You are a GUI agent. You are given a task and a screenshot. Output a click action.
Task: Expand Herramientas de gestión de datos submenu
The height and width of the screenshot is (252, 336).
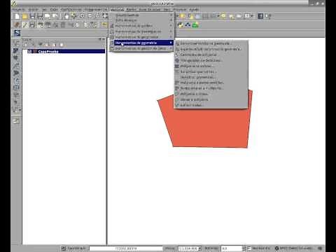[x=142, y=49]
